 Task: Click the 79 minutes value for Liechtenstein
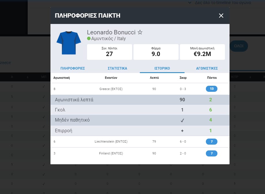click(x=154, y=141)
